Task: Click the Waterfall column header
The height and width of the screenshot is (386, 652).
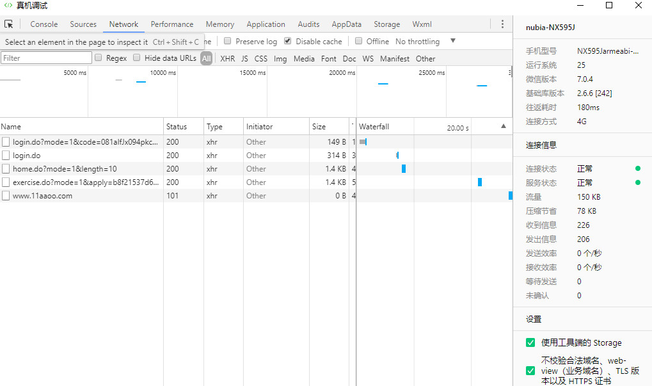Action: 434,127
